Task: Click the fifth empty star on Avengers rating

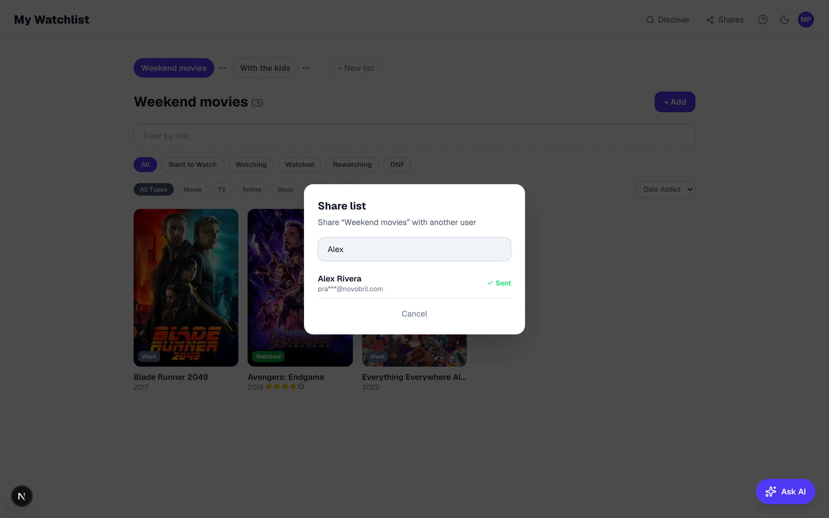Action: [301, 386]
